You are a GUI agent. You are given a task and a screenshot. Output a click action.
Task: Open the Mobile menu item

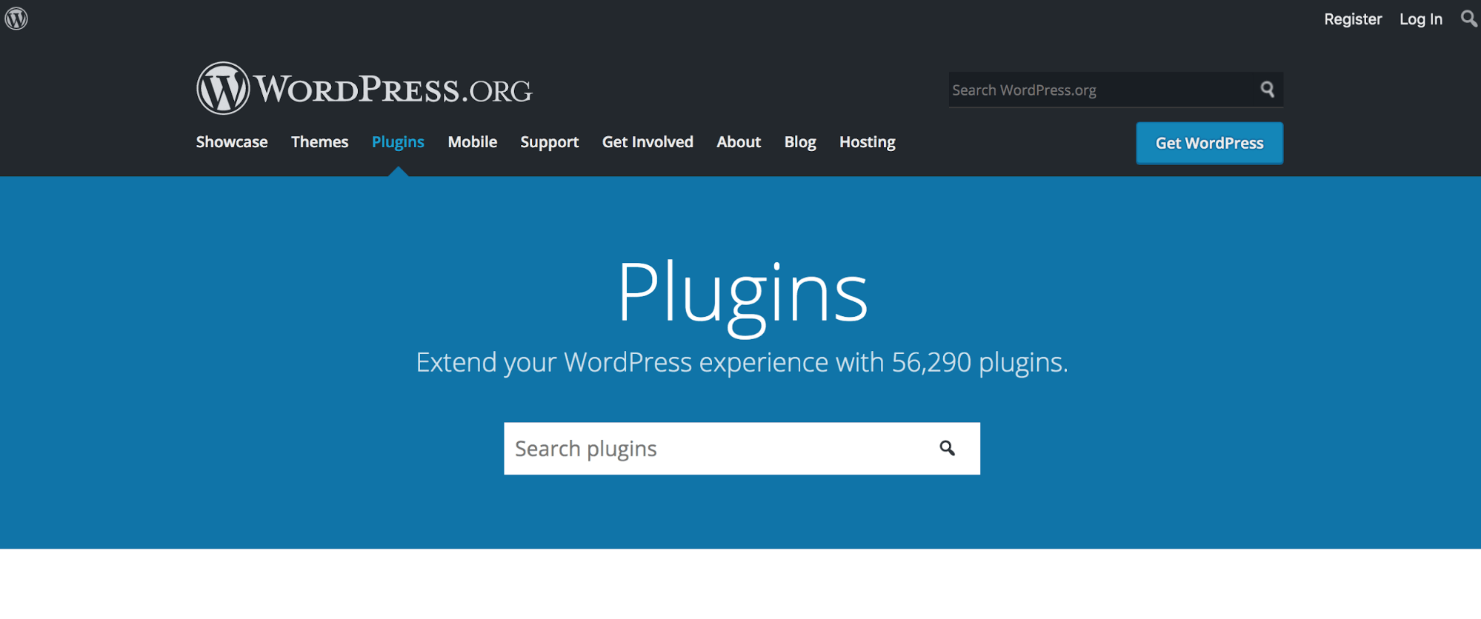(x=472, y=141)
